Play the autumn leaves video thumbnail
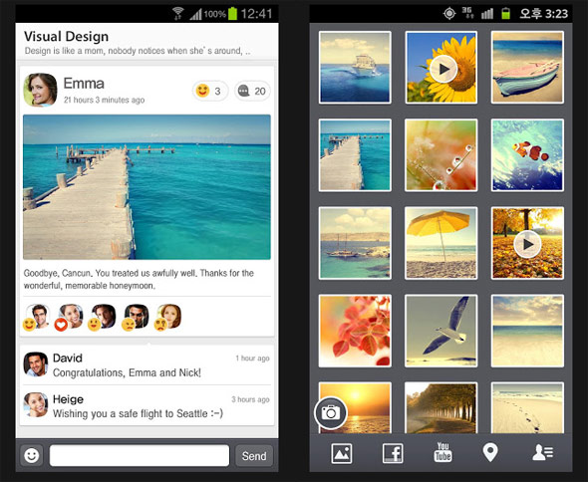Screen dimensions: 588x482 click(x=527, y=243)
